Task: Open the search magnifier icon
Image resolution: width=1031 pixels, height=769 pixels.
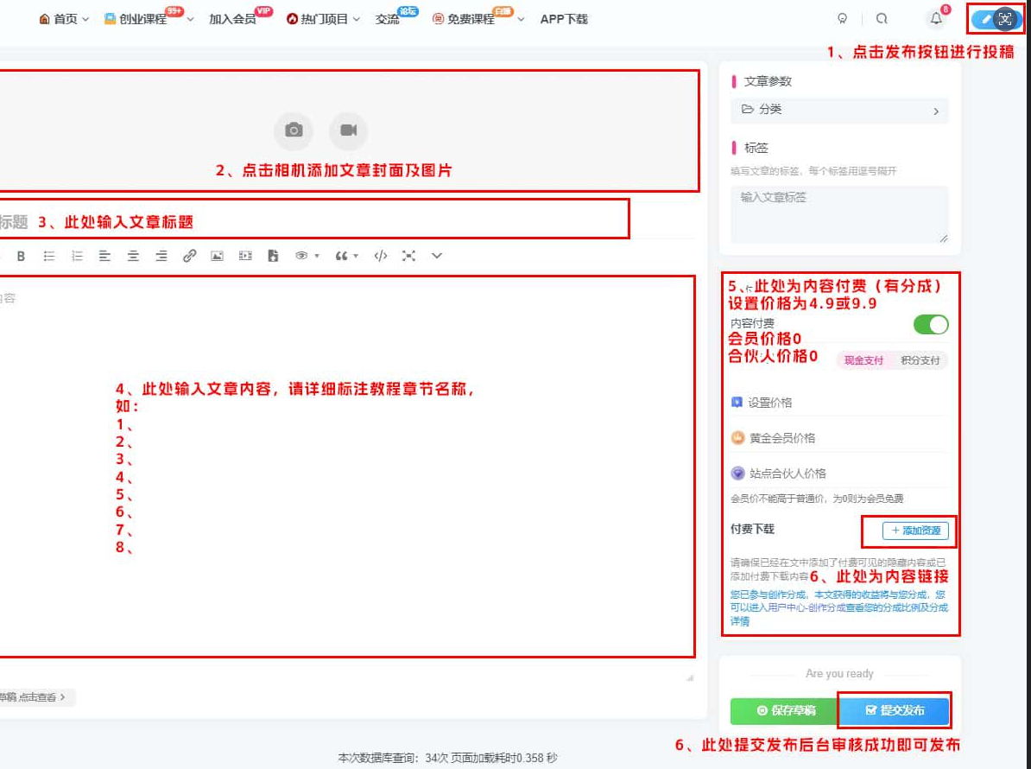Action: pyautogui.click(x=882, y=18)
